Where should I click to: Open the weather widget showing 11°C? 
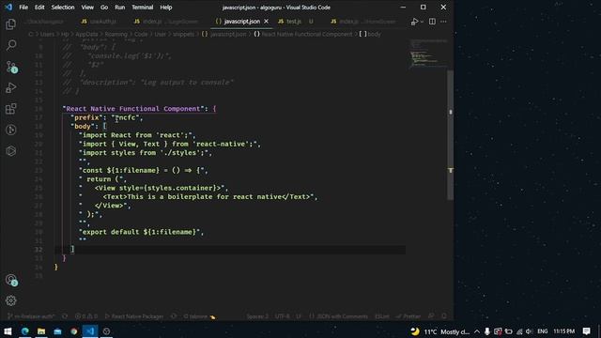click(440, 331)
